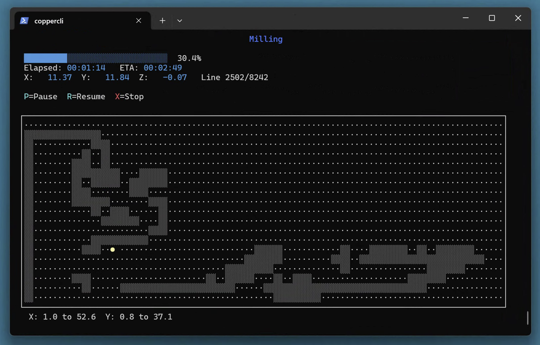Click the X/Y bounds text below preview
Image resolution: width=540 pixels, height=345 pixels.
(100, 317)
